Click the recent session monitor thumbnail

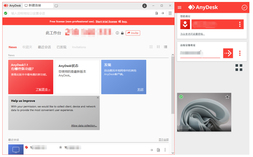pos(16,149)
